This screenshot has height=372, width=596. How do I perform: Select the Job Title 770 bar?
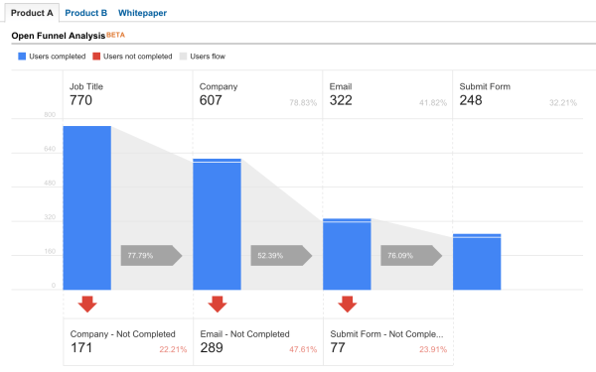(x=87, y=208)
